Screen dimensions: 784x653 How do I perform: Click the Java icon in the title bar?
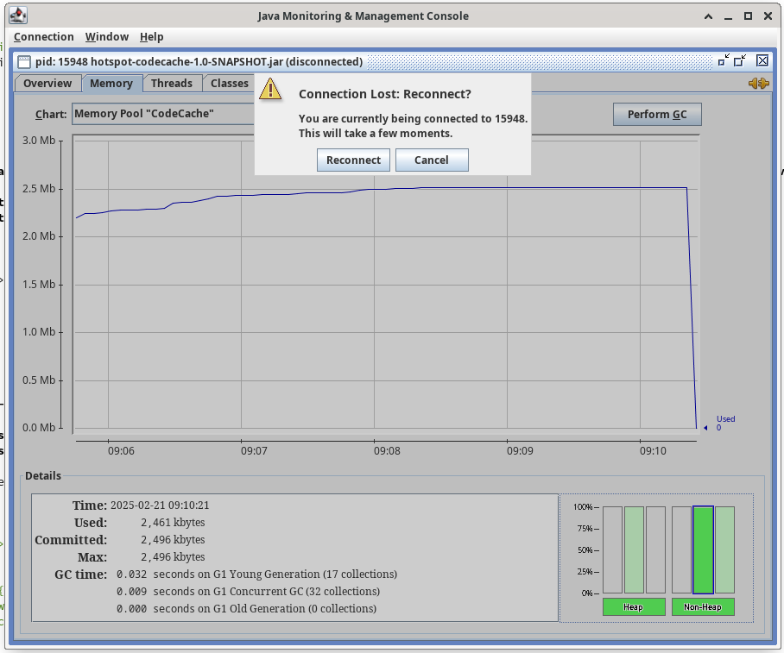tap(17, 16)
